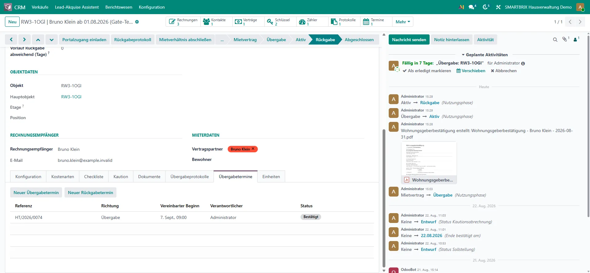Image resolution: width=590 pixels, height=273 pixels.
Task: Click the left chevron button in status bar
Action: [x=11, y=40]
